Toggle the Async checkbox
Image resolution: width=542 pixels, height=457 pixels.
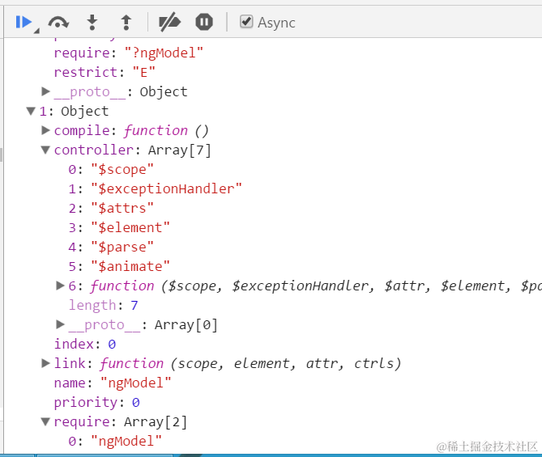pyautogui.click(x=246, y=22)
